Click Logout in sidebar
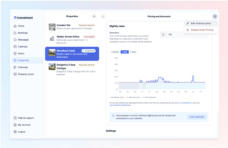Image resolution: width=228 pixels, height=148 pixels. (x=27, y=132)
